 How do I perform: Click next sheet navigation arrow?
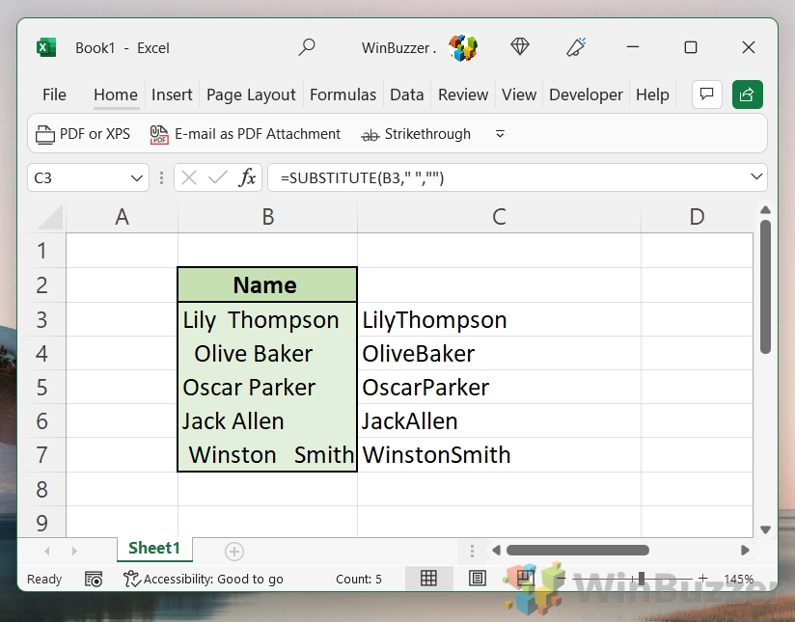[x=74, y=551]
